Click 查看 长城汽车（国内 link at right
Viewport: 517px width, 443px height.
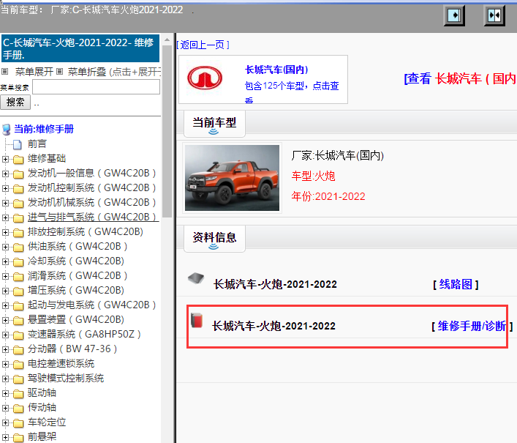click(x=460, y=78)
